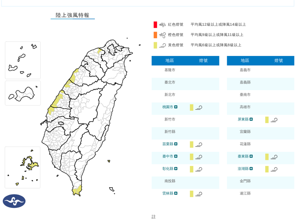Click the wind icon in the 桃園市 row
Viewport: 297px width, 221px height.
(x=199, y=107)
